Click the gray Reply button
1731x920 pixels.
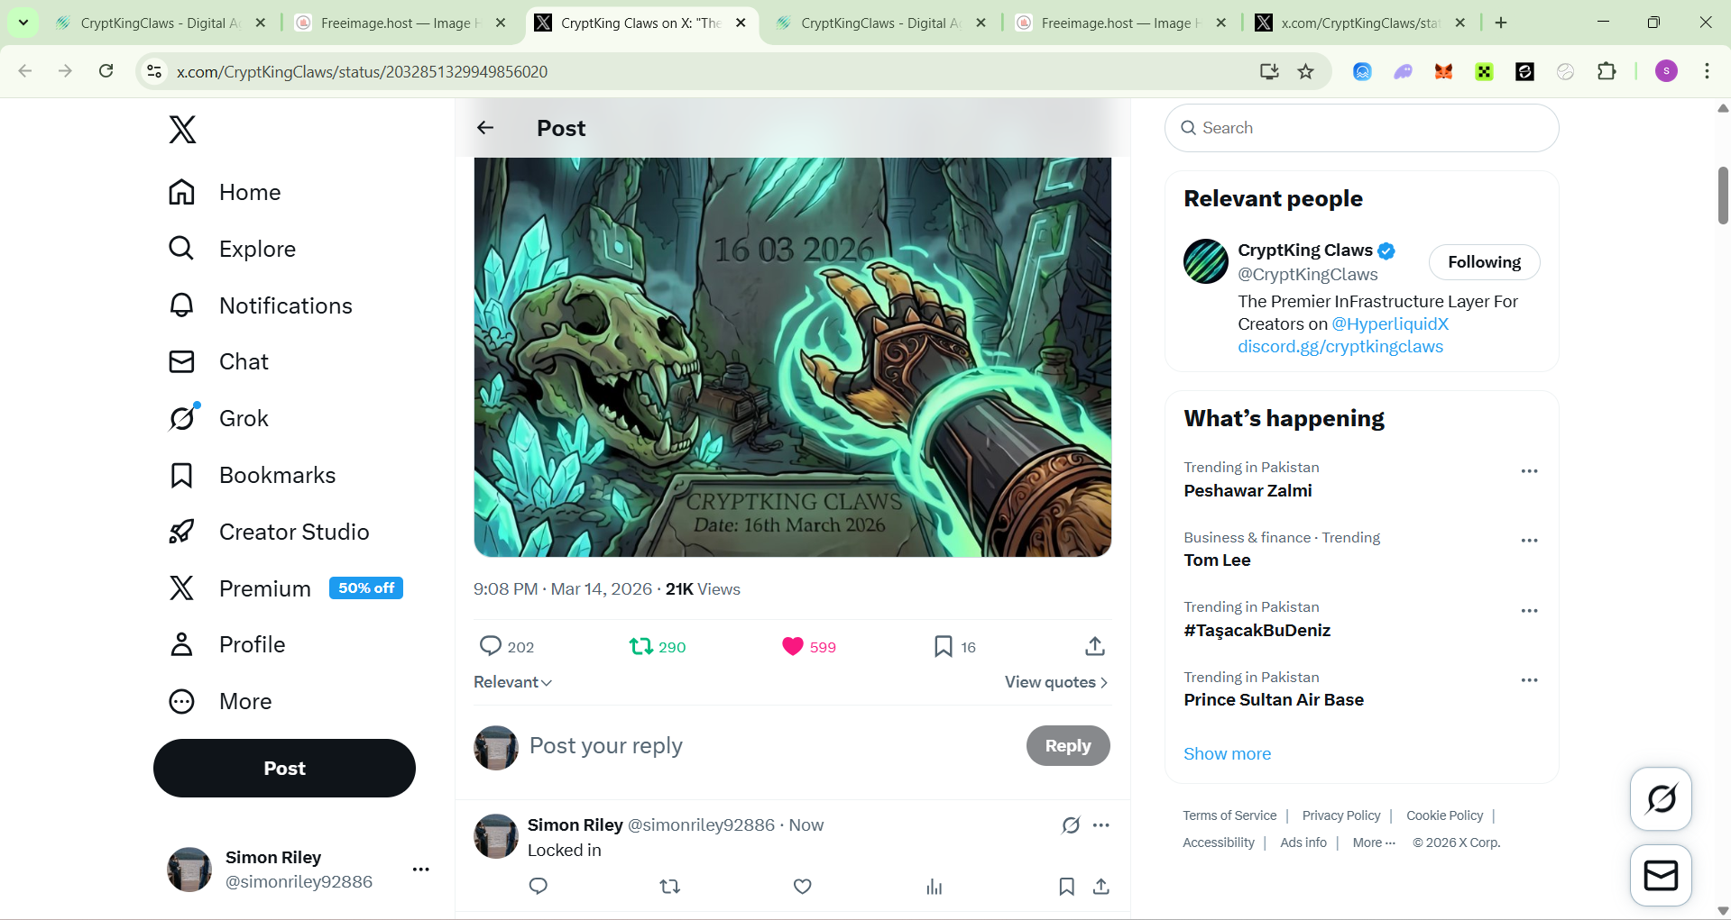click(x=1068, y=746)
